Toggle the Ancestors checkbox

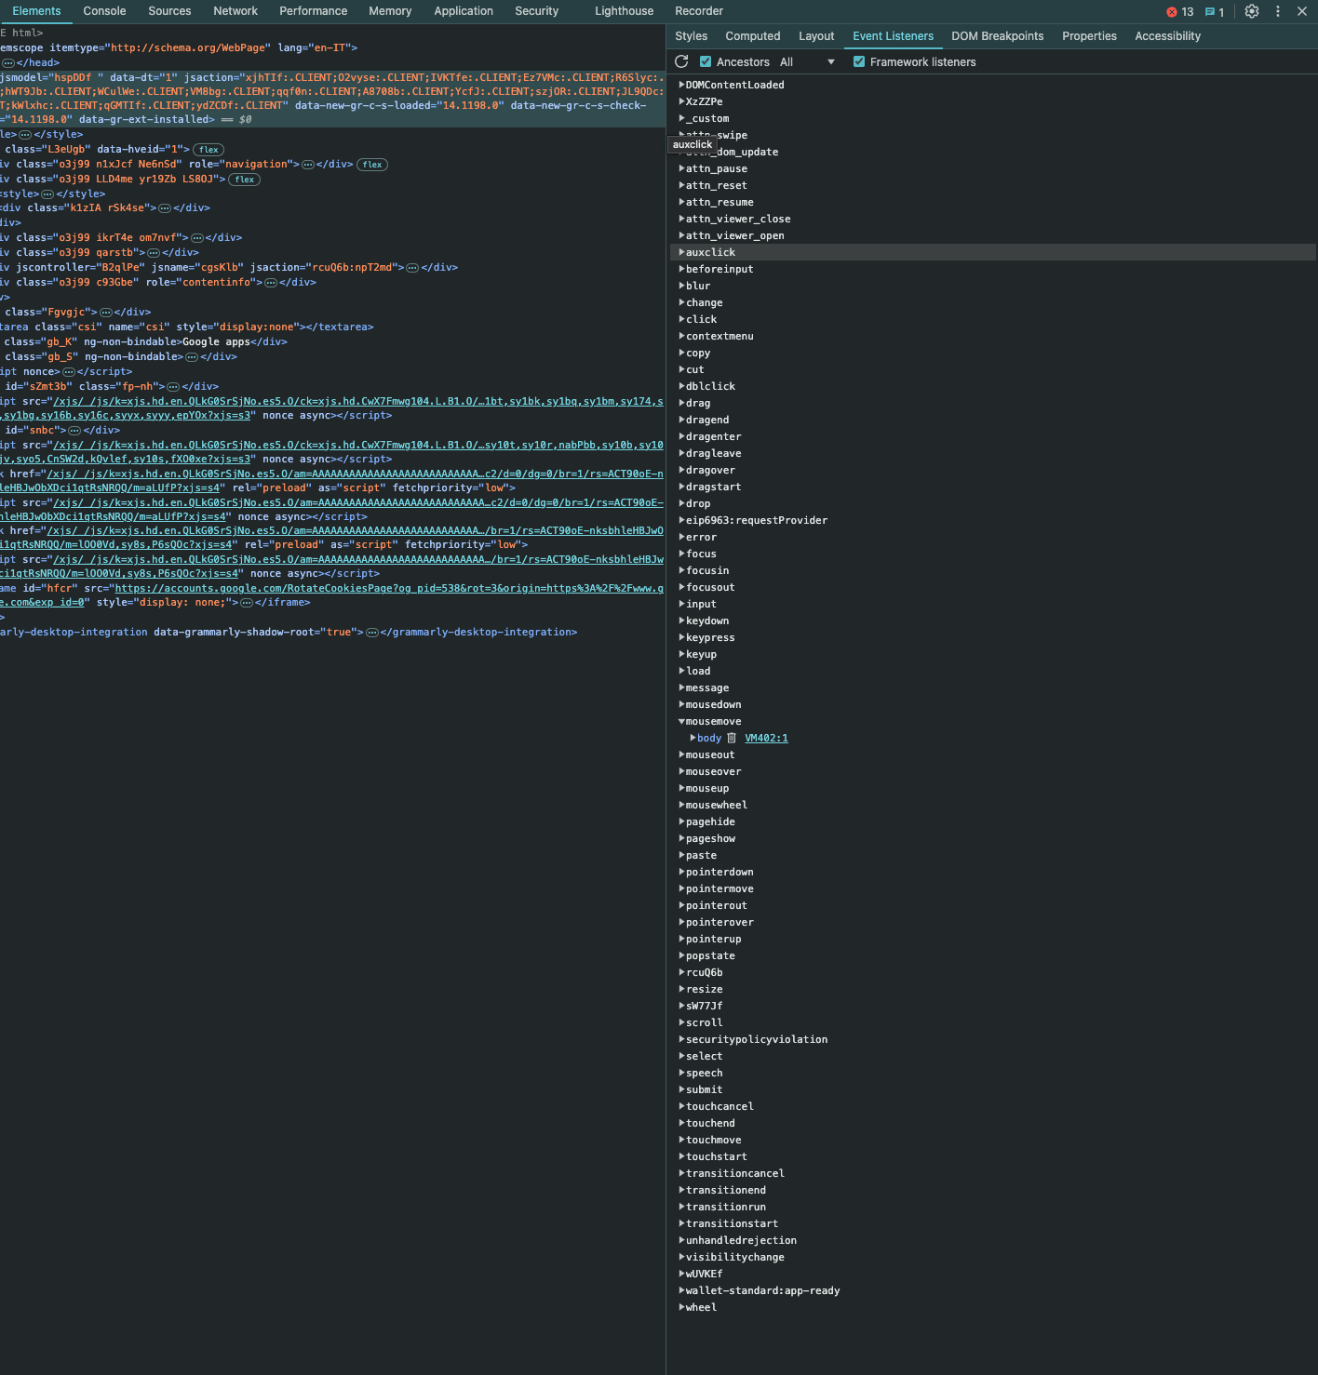pyautogui.click(x=706, y=61)
